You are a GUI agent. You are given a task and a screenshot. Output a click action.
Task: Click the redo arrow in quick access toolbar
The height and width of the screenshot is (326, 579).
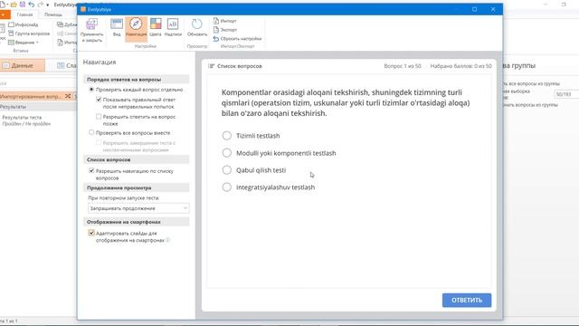tap(40, 5)
